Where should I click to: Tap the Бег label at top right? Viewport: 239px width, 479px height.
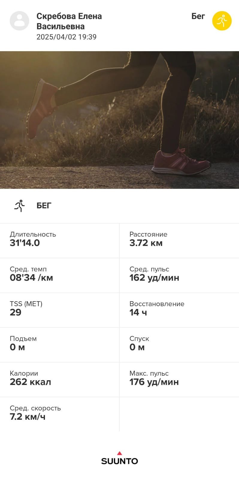coord(198,16)
